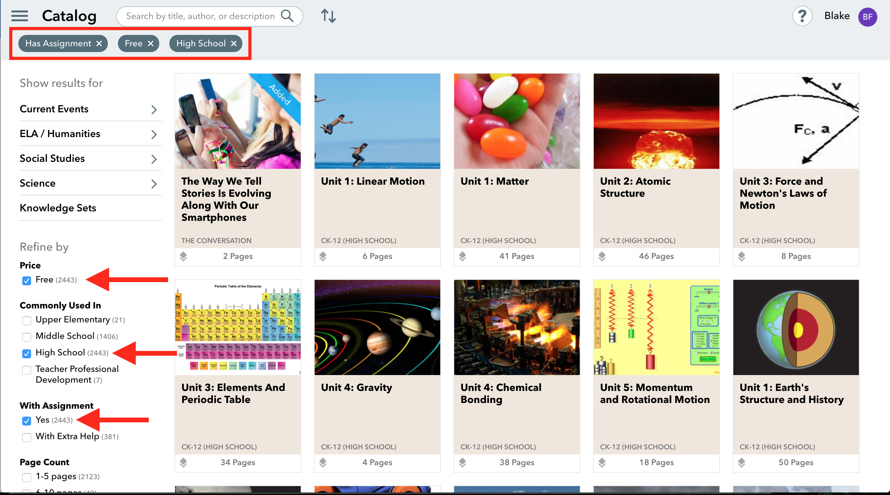Open Unit 1: Linear Motion title
Image resolution: width=890 pixels, height=495 pixels.
click(372, 181)
